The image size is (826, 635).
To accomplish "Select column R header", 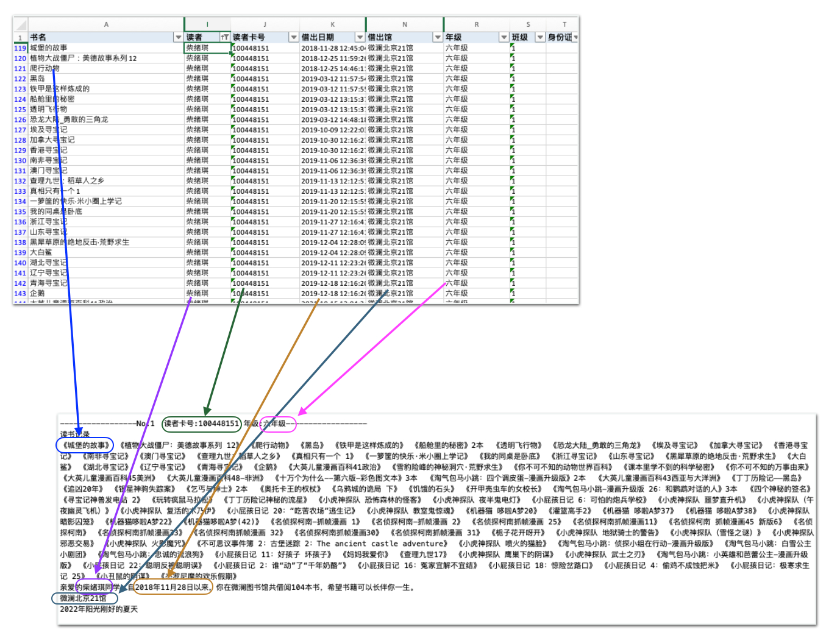I will pos(476,25).
